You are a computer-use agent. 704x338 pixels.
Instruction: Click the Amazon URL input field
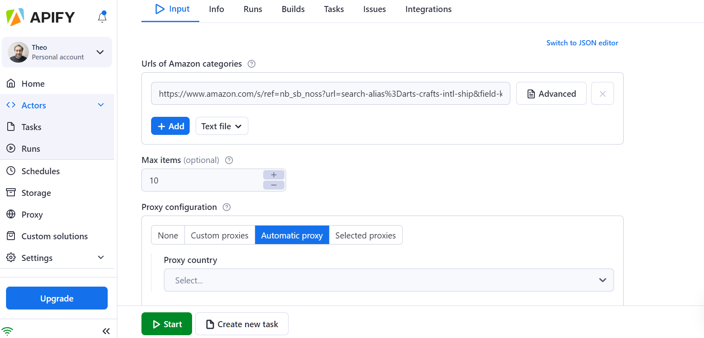330,94
